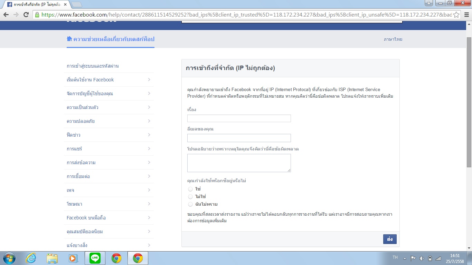Expand 'จัดการบัญชีผู้ใช้ของคุณ' chevron

pos(149,94)
